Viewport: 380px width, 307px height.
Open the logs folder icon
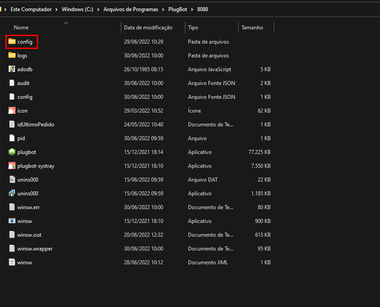[x=12, y=55]
